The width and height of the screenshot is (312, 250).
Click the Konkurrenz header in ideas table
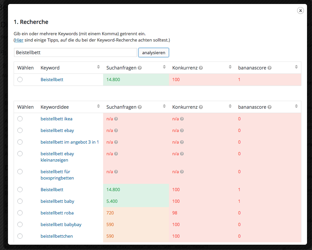pyautogui.click(x=185, y=107)
